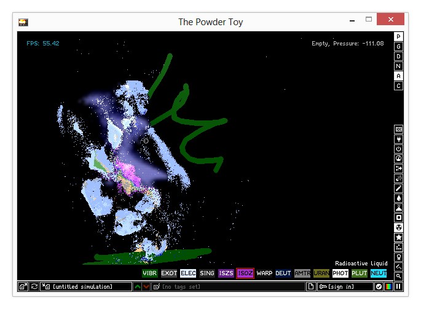Select the AMTR element
The height and width of the screenshot is (309, 421).
pyautogui.click(x=302, y=273)
